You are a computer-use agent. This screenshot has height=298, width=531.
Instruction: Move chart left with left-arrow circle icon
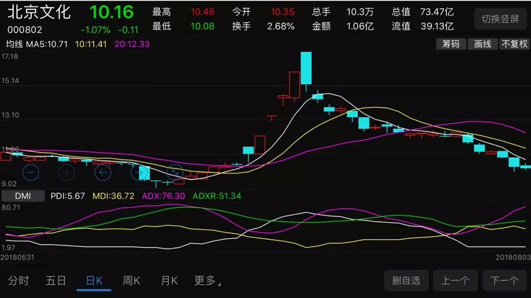tap(103, 173)
